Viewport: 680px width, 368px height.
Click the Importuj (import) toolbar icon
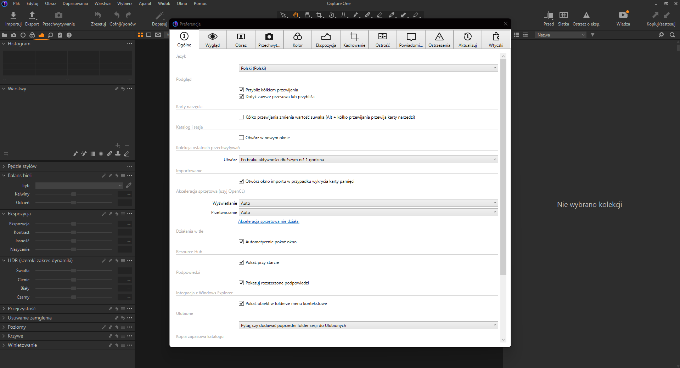pyautogui.click(x=13, y=15)
